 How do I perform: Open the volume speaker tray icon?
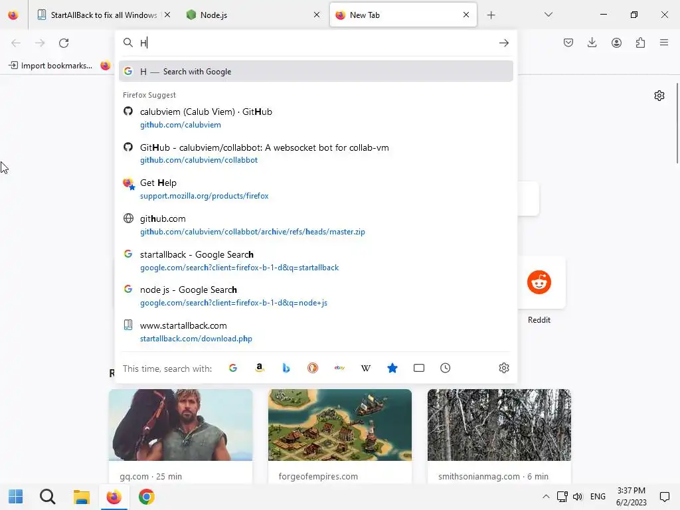tap(578, 497)
